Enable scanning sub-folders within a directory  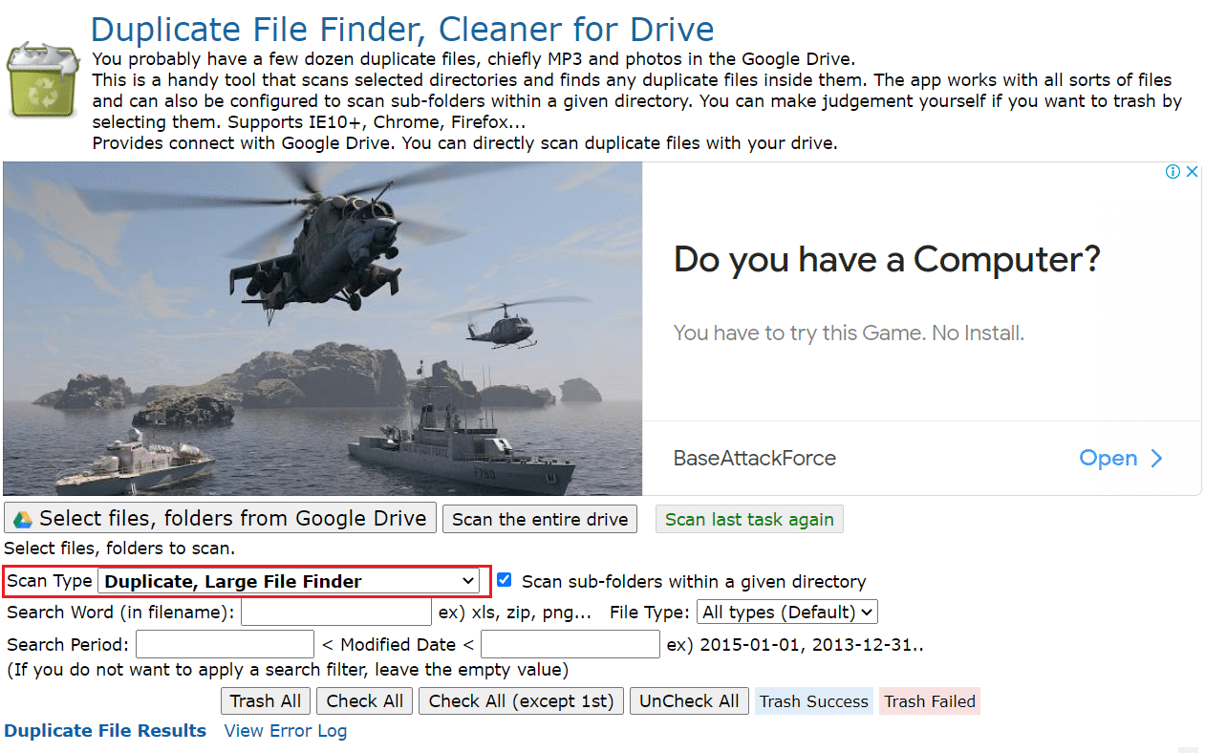[504, 579]
